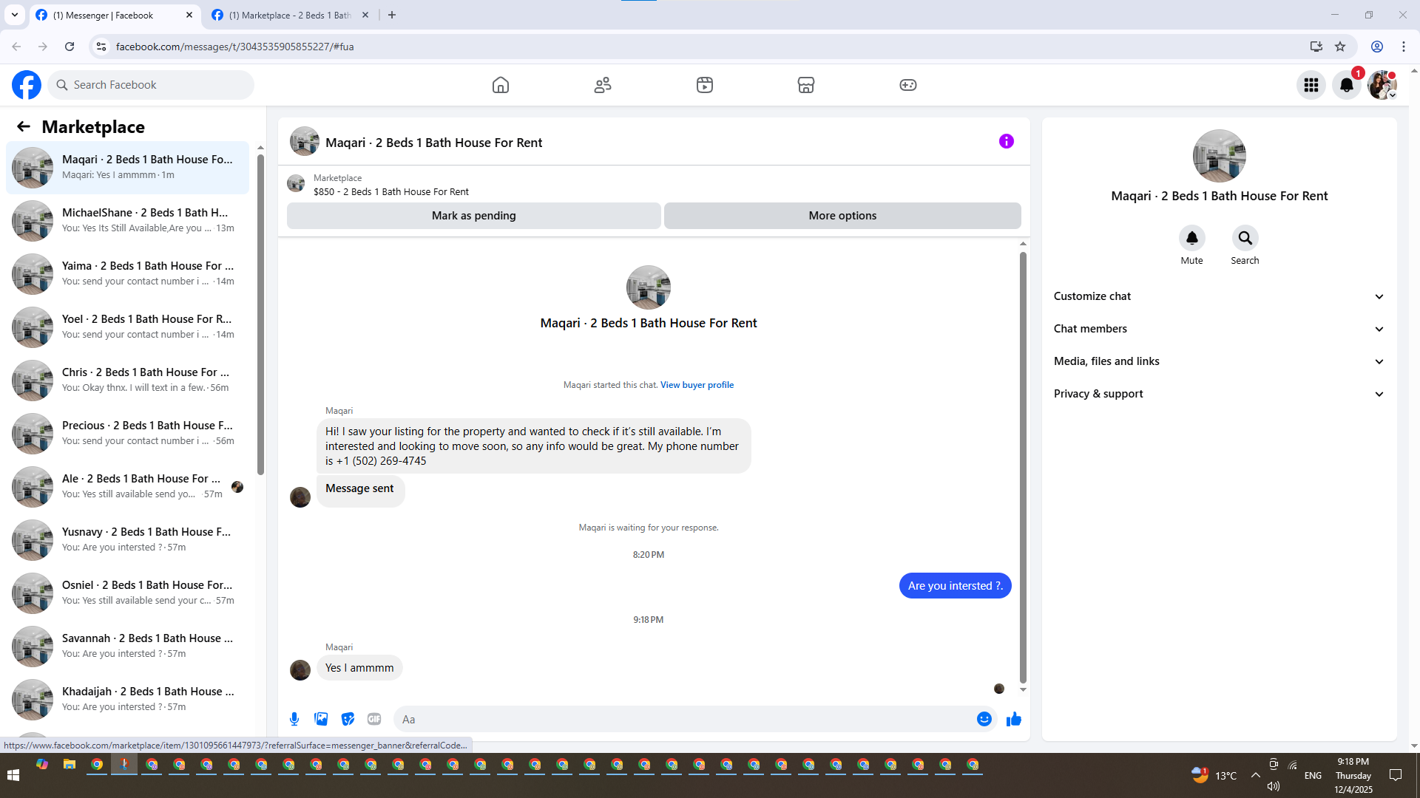Search within the Maqari conversation

coord(1245,239)
